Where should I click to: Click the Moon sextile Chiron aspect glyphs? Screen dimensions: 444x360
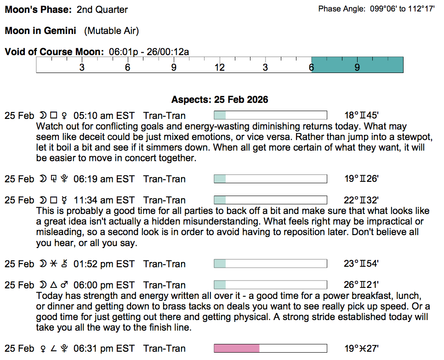click(54, 264)
